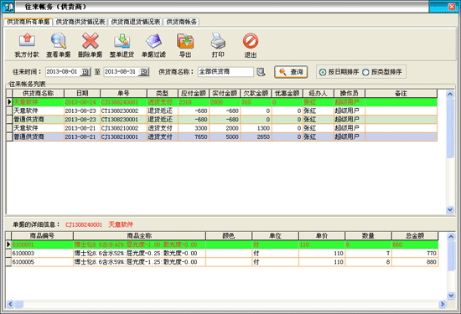461x314 pixels.
Task: Click the 我方付款 toolbar icon
Action: point(27,41)
